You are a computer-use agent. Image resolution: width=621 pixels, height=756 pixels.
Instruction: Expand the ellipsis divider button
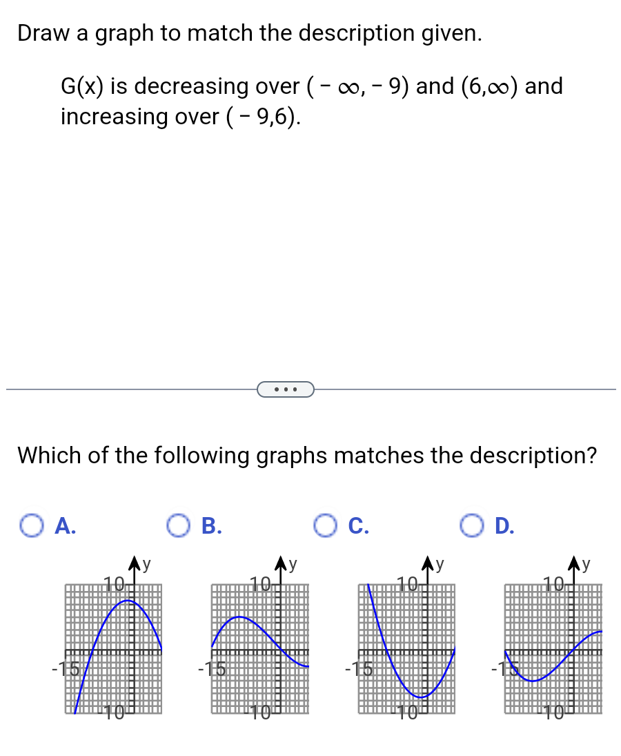[x=286, y=389]
